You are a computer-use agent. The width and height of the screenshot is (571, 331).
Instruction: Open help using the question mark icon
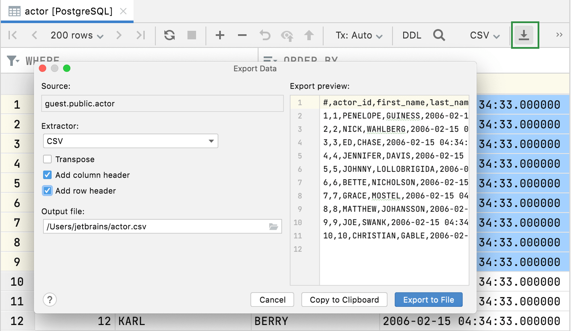coord(50,300)
